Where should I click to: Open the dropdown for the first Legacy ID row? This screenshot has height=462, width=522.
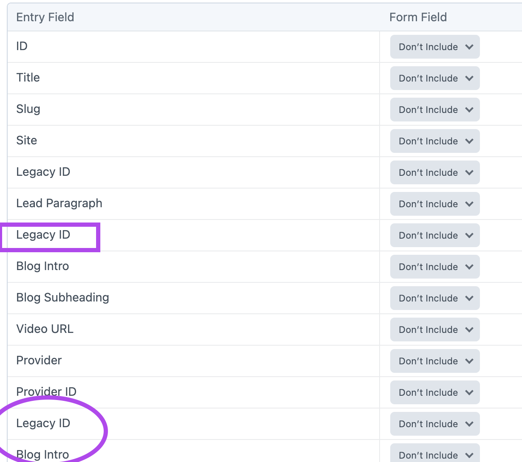(x=434, y=172)
